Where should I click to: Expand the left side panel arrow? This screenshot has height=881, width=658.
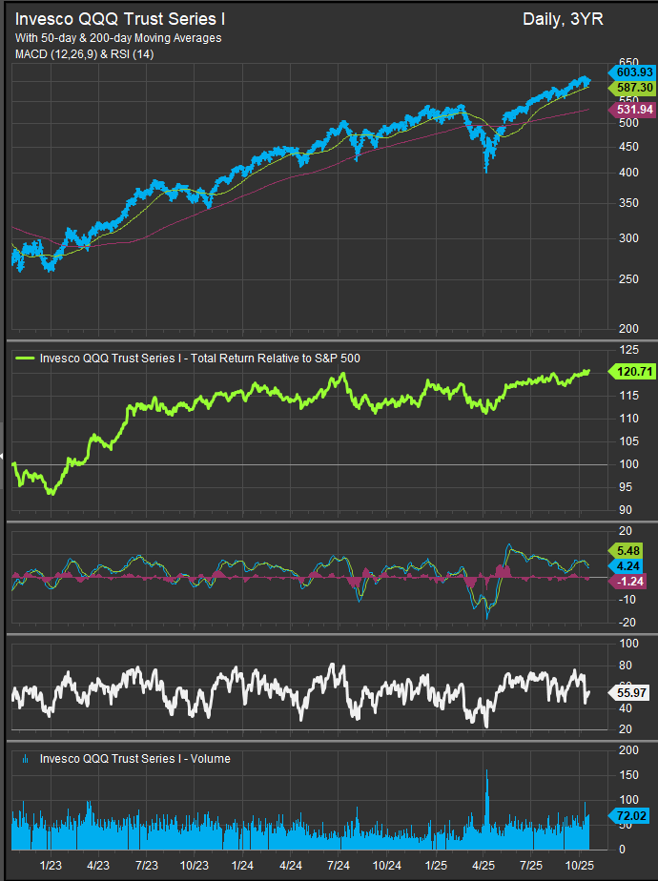point(3,456)
